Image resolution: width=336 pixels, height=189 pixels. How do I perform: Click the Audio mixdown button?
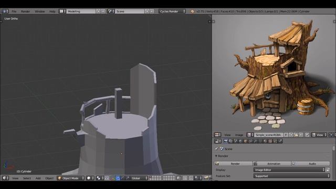pos(310,164)
